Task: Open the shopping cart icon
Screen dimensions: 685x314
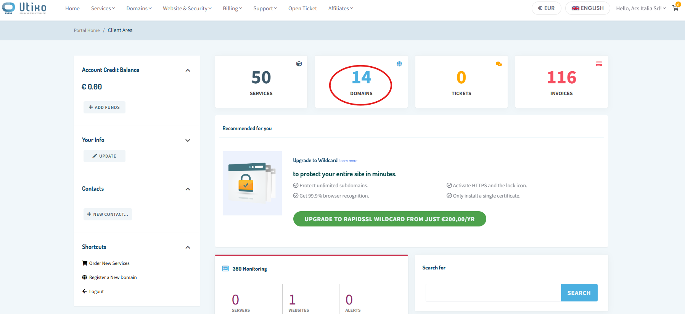Action: [x=675, y=8]
